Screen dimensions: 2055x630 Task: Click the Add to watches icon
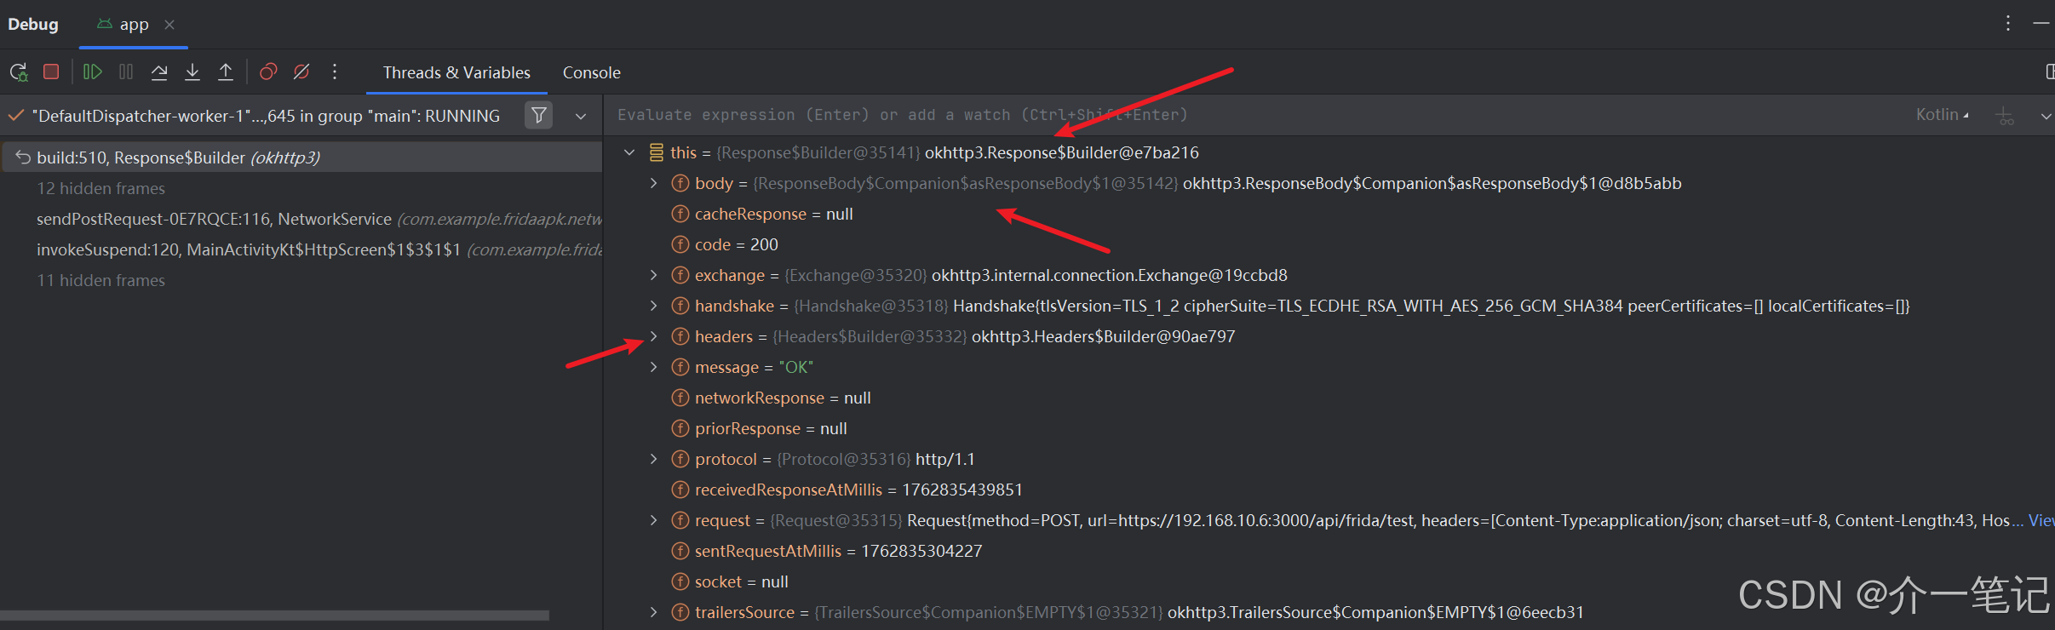2006,116
